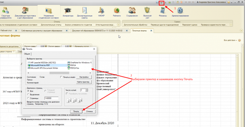Viewport: 245px width, 127px height.
Task: Enable the Печать в файл checkbox
Action: coord(61,77)
